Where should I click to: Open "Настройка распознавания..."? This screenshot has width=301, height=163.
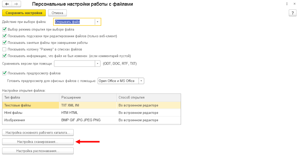(38, 151)
